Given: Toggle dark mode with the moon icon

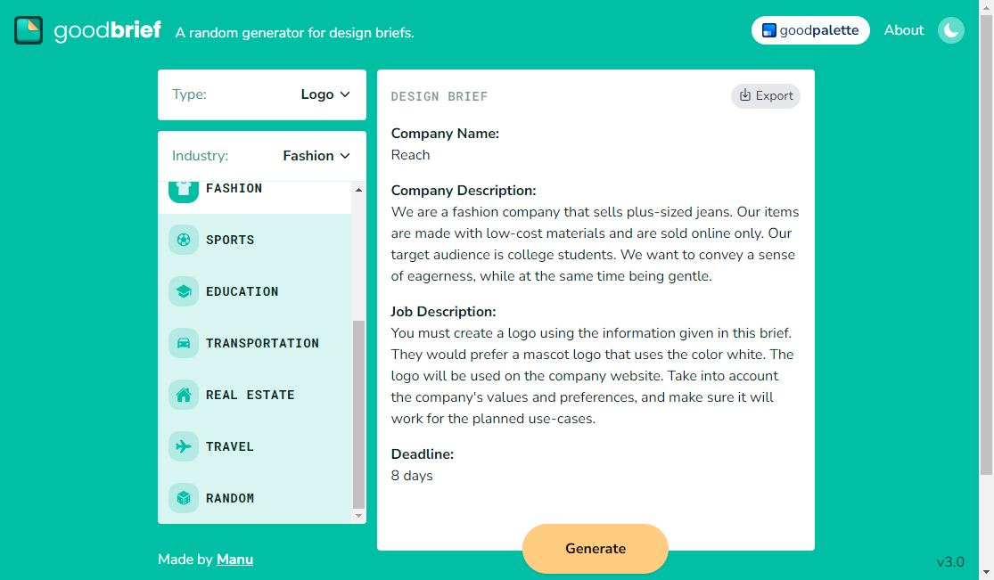Looking at the screenshot, I should click(x=950, y=29).
